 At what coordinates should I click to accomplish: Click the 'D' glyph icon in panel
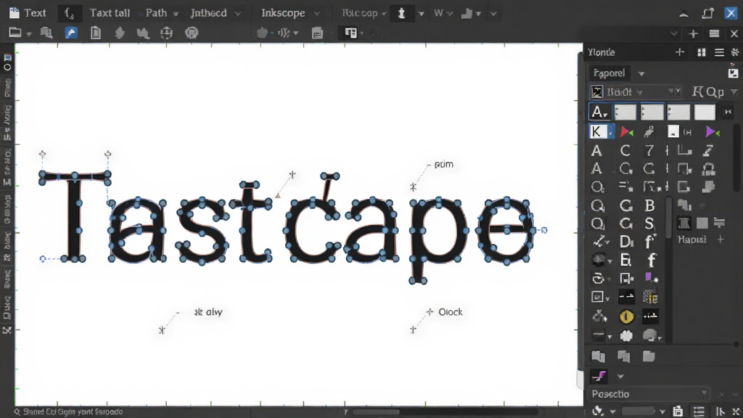pyautogui.click(x=626, y=242)
